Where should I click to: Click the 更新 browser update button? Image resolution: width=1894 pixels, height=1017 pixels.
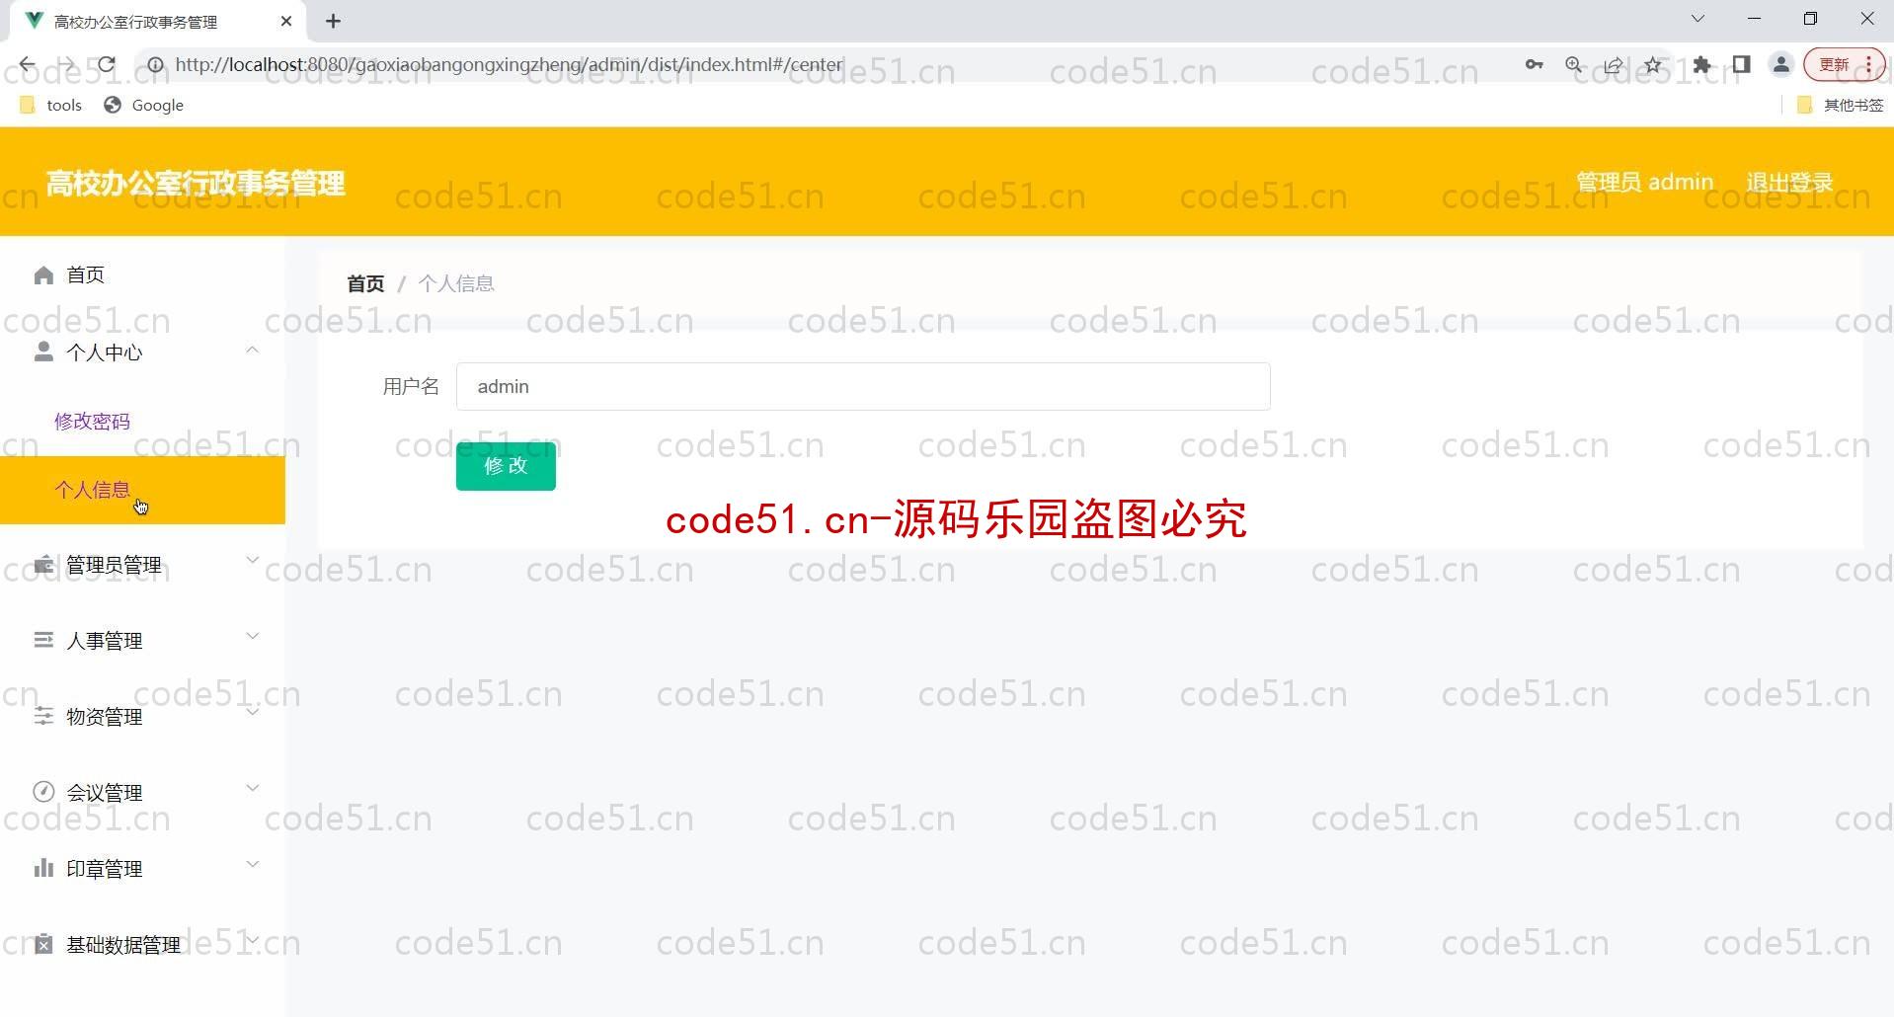pyautogui.click(x=1845, y=65)
